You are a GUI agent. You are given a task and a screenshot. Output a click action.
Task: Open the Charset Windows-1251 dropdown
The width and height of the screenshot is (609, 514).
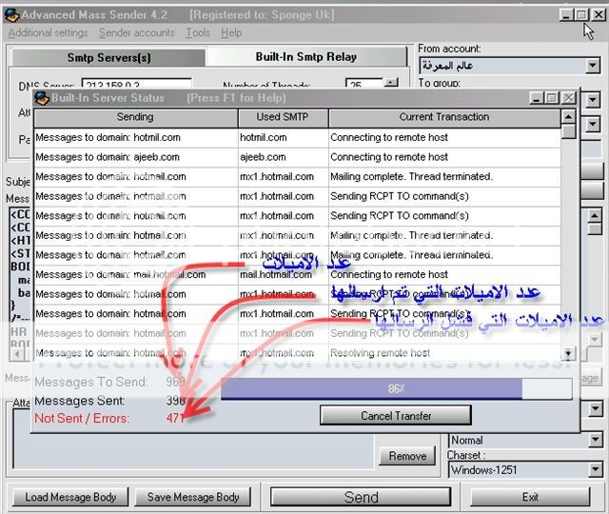(596, 470)
